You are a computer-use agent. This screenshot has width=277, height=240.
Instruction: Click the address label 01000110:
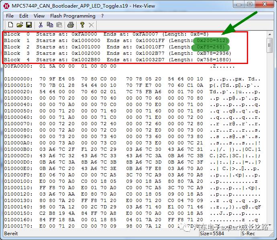point(18,188)
